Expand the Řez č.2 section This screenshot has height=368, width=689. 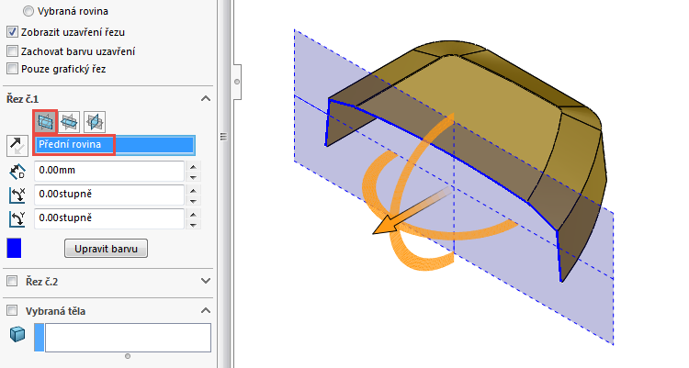(x=206, y=281)
